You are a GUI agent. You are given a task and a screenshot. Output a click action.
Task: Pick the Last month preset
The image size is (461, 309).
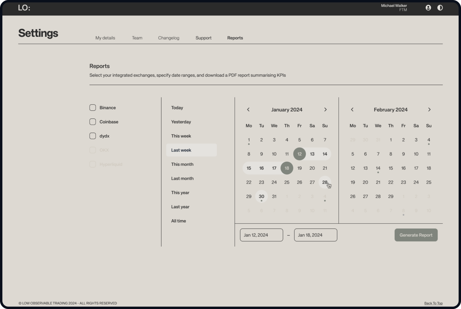click(182, 178)
